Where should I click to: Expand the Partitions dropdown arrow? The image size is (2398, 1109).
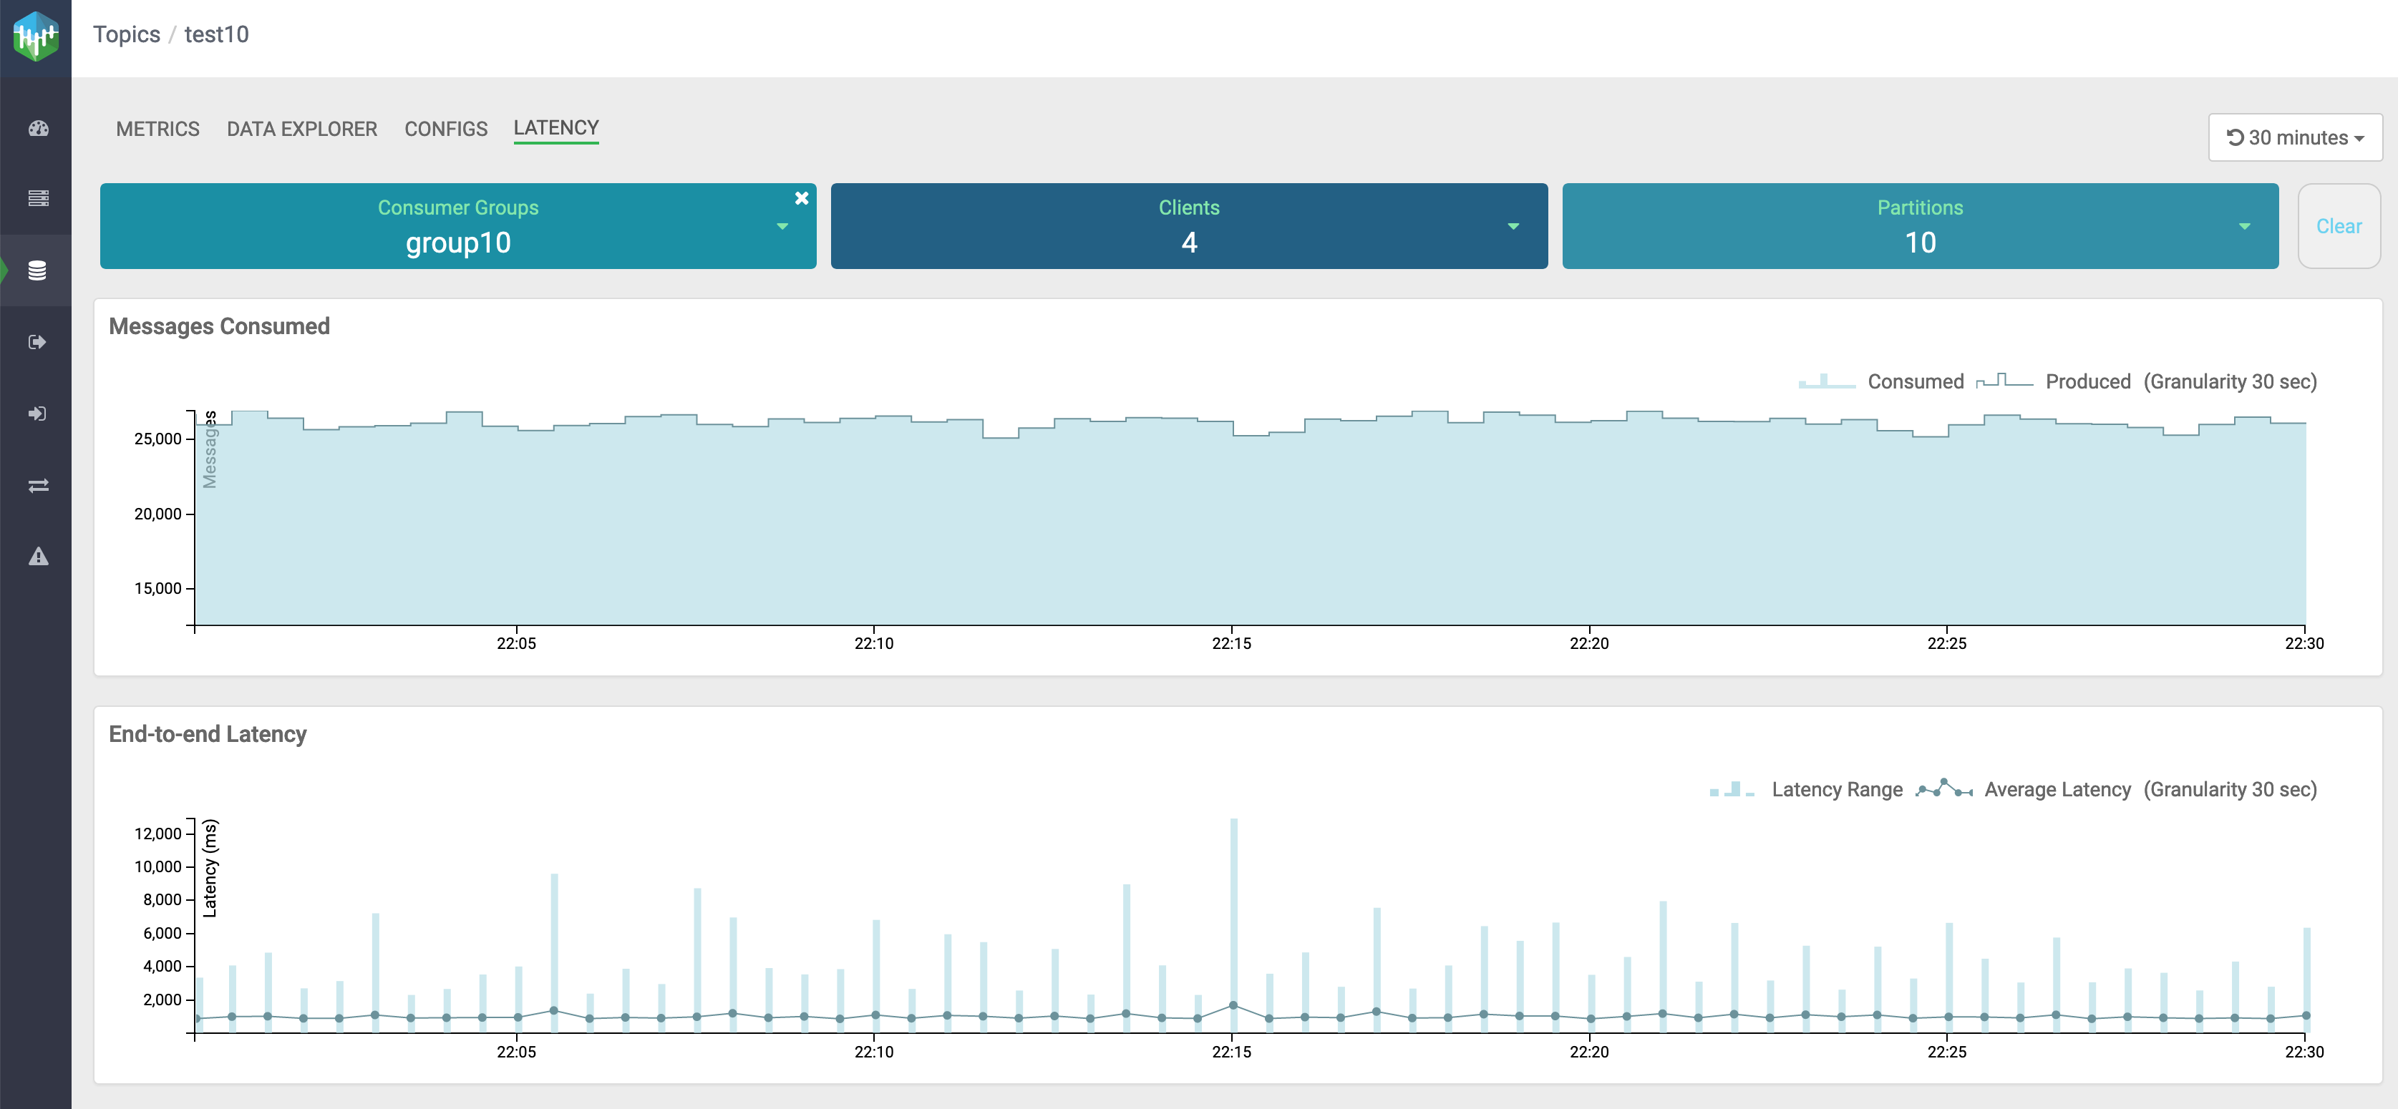[x=2244, y=226]
